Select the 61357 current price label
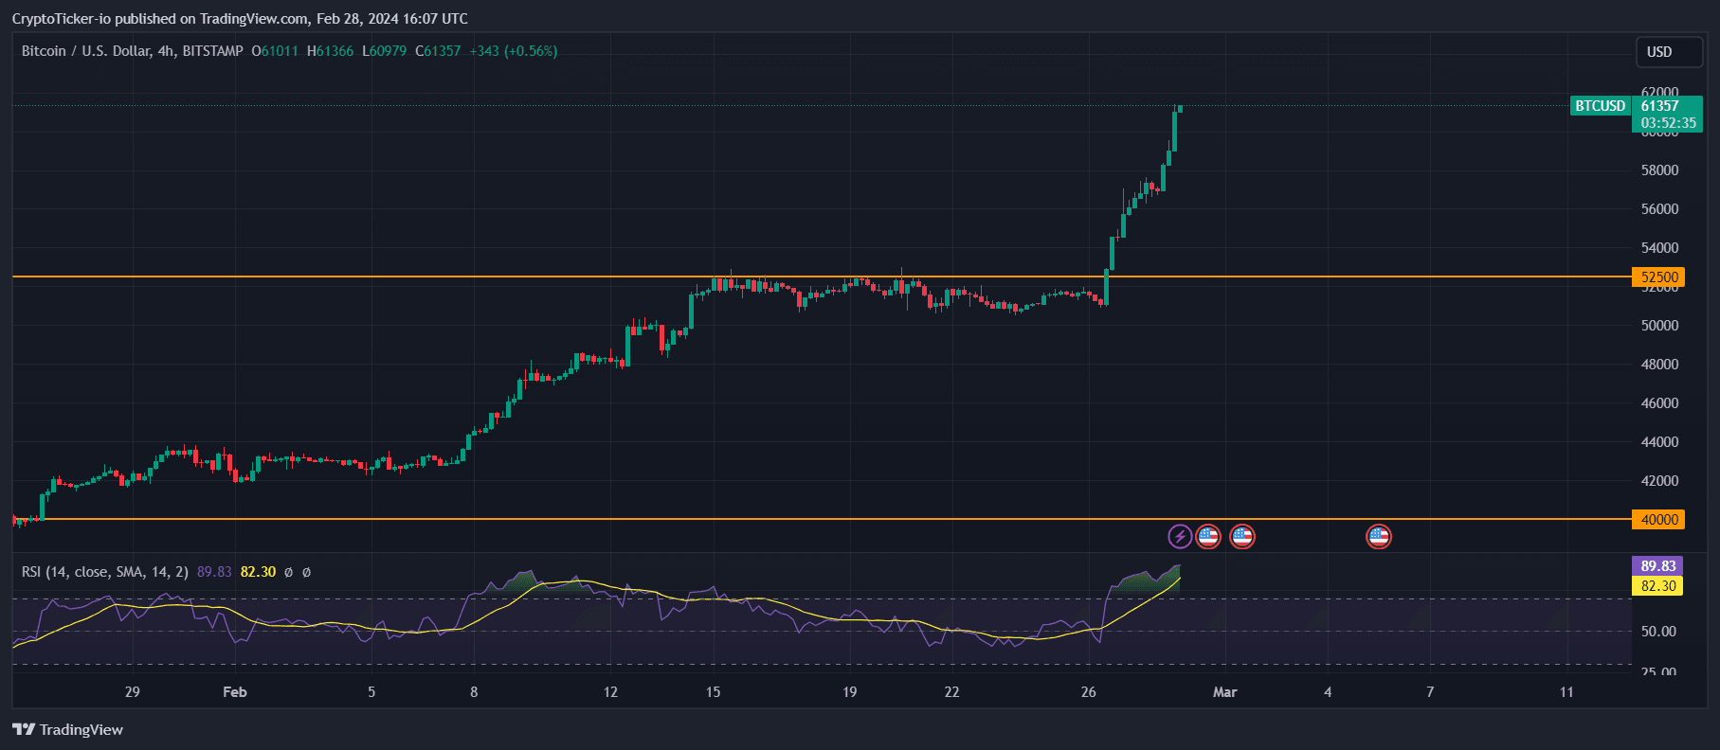Screen dimensions: 1720x750 click(x=1660, y=106)
